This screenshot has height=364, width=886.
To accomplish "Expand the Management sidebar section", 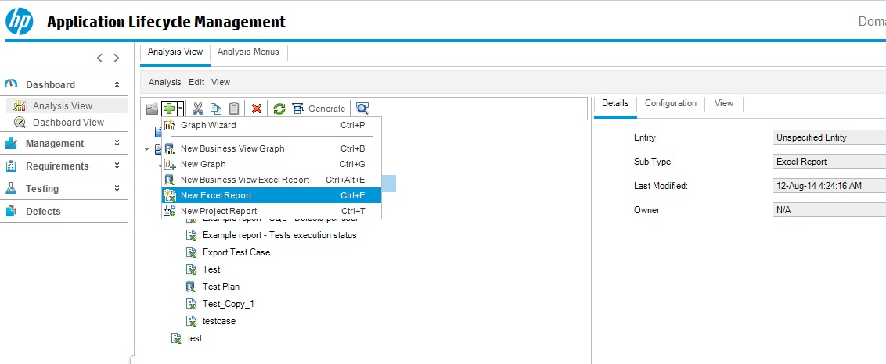I will point(117,144).
